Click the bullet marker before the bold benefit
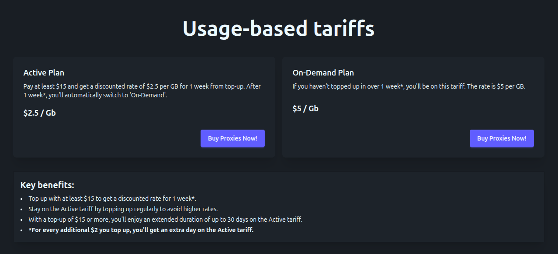Viewport: 558px width, 254px height. click(x=22, y=230)
